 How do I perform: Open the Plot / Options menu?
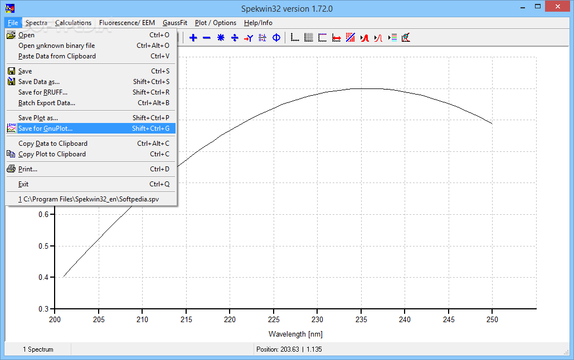point(216,23)
